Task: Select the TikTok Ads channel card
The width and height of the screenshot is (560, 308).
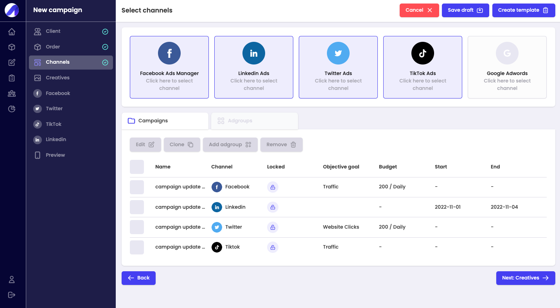Action: [423, 67]
